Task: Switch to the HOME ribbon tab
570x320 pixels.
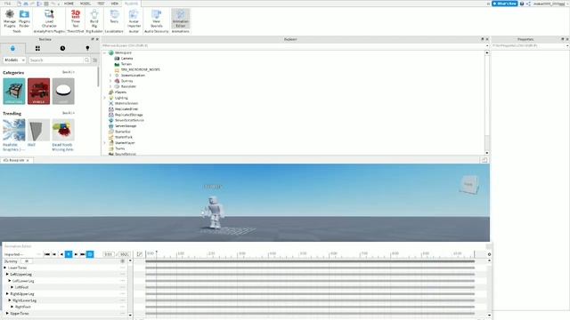Action: tap(69, 4)
